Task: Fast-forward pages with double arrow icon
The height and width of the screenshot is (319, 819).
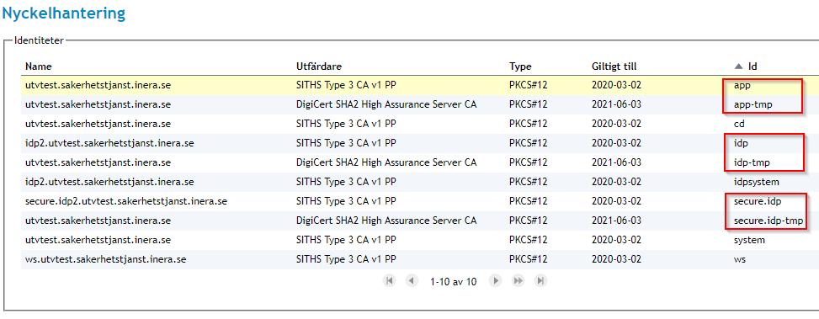Action: tap(519, 281)
